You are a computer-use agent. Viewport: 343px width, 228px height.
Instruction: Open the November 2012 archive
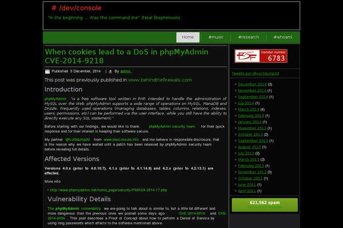pos(252,172)
